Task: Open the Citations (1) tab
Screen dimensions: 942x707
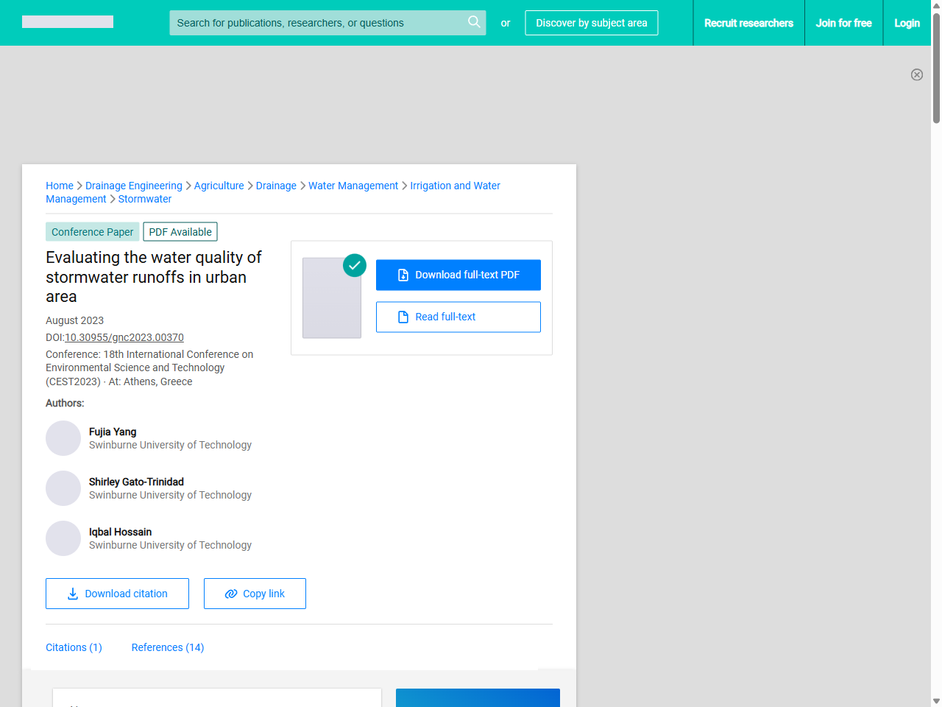Action: pos(74,647)
